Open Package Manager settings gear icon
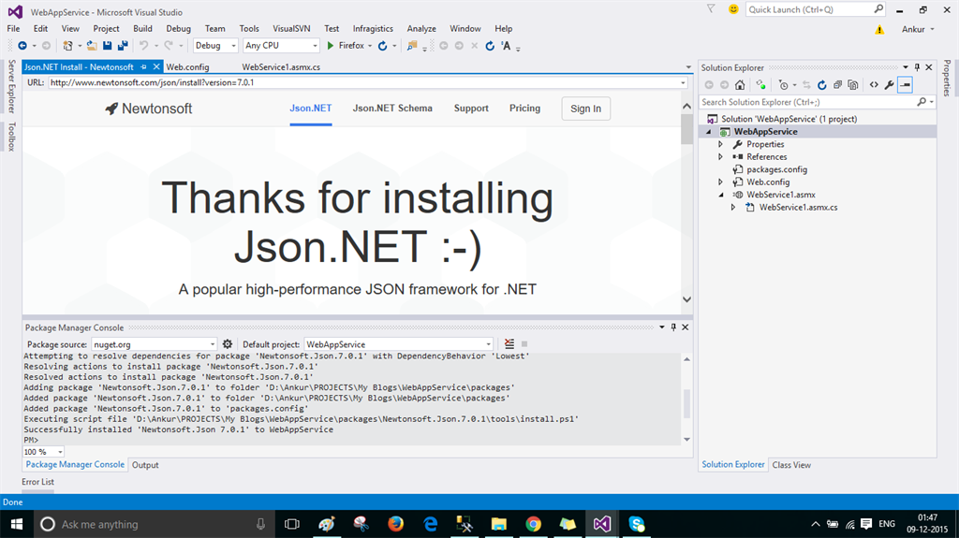Image resolution: width=959 pixels, height=538 pixels. click(x=228, y=344)
